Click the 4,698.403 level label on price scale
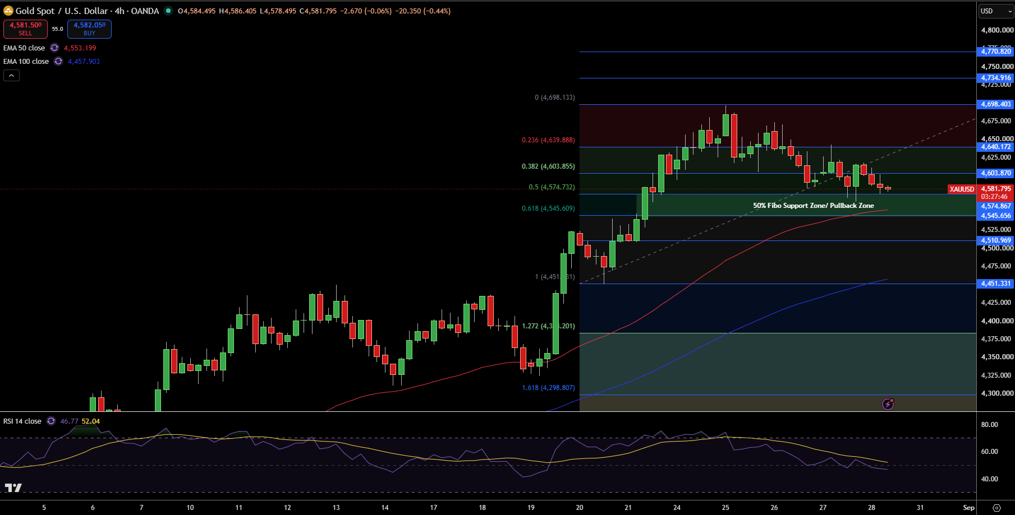 (x=996, y=104)
